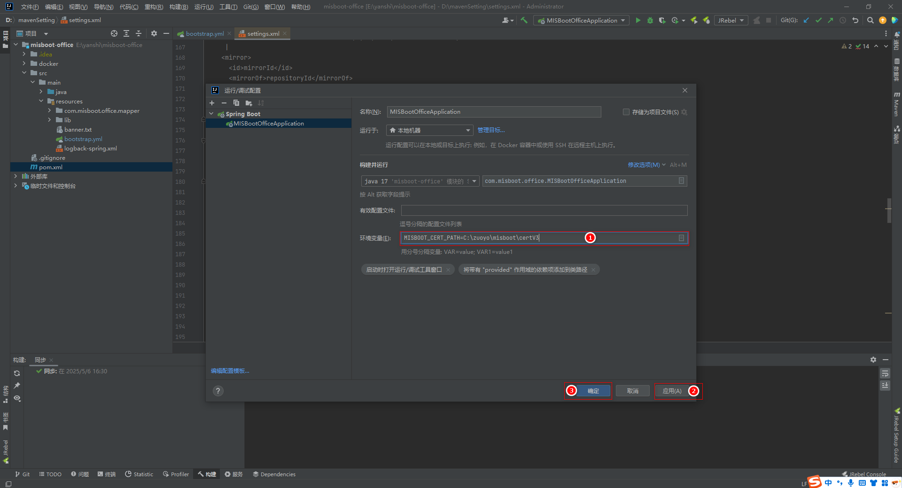Open JRebel dropdown in toolbar

point(731,20)
